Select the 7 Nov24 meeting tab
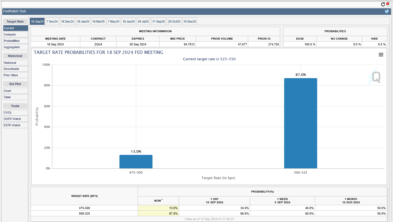Image resolution: width=393 pixels, height=222 pixels. (x=52, y=21)
